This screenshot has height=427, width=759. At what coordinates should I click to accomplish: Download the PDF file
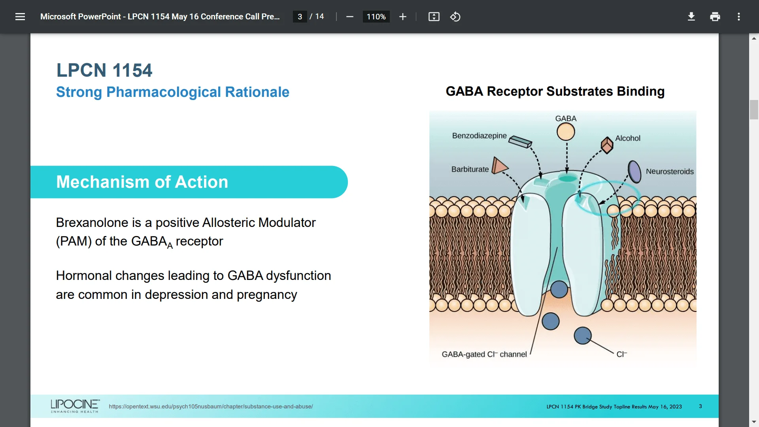[691, 17]
